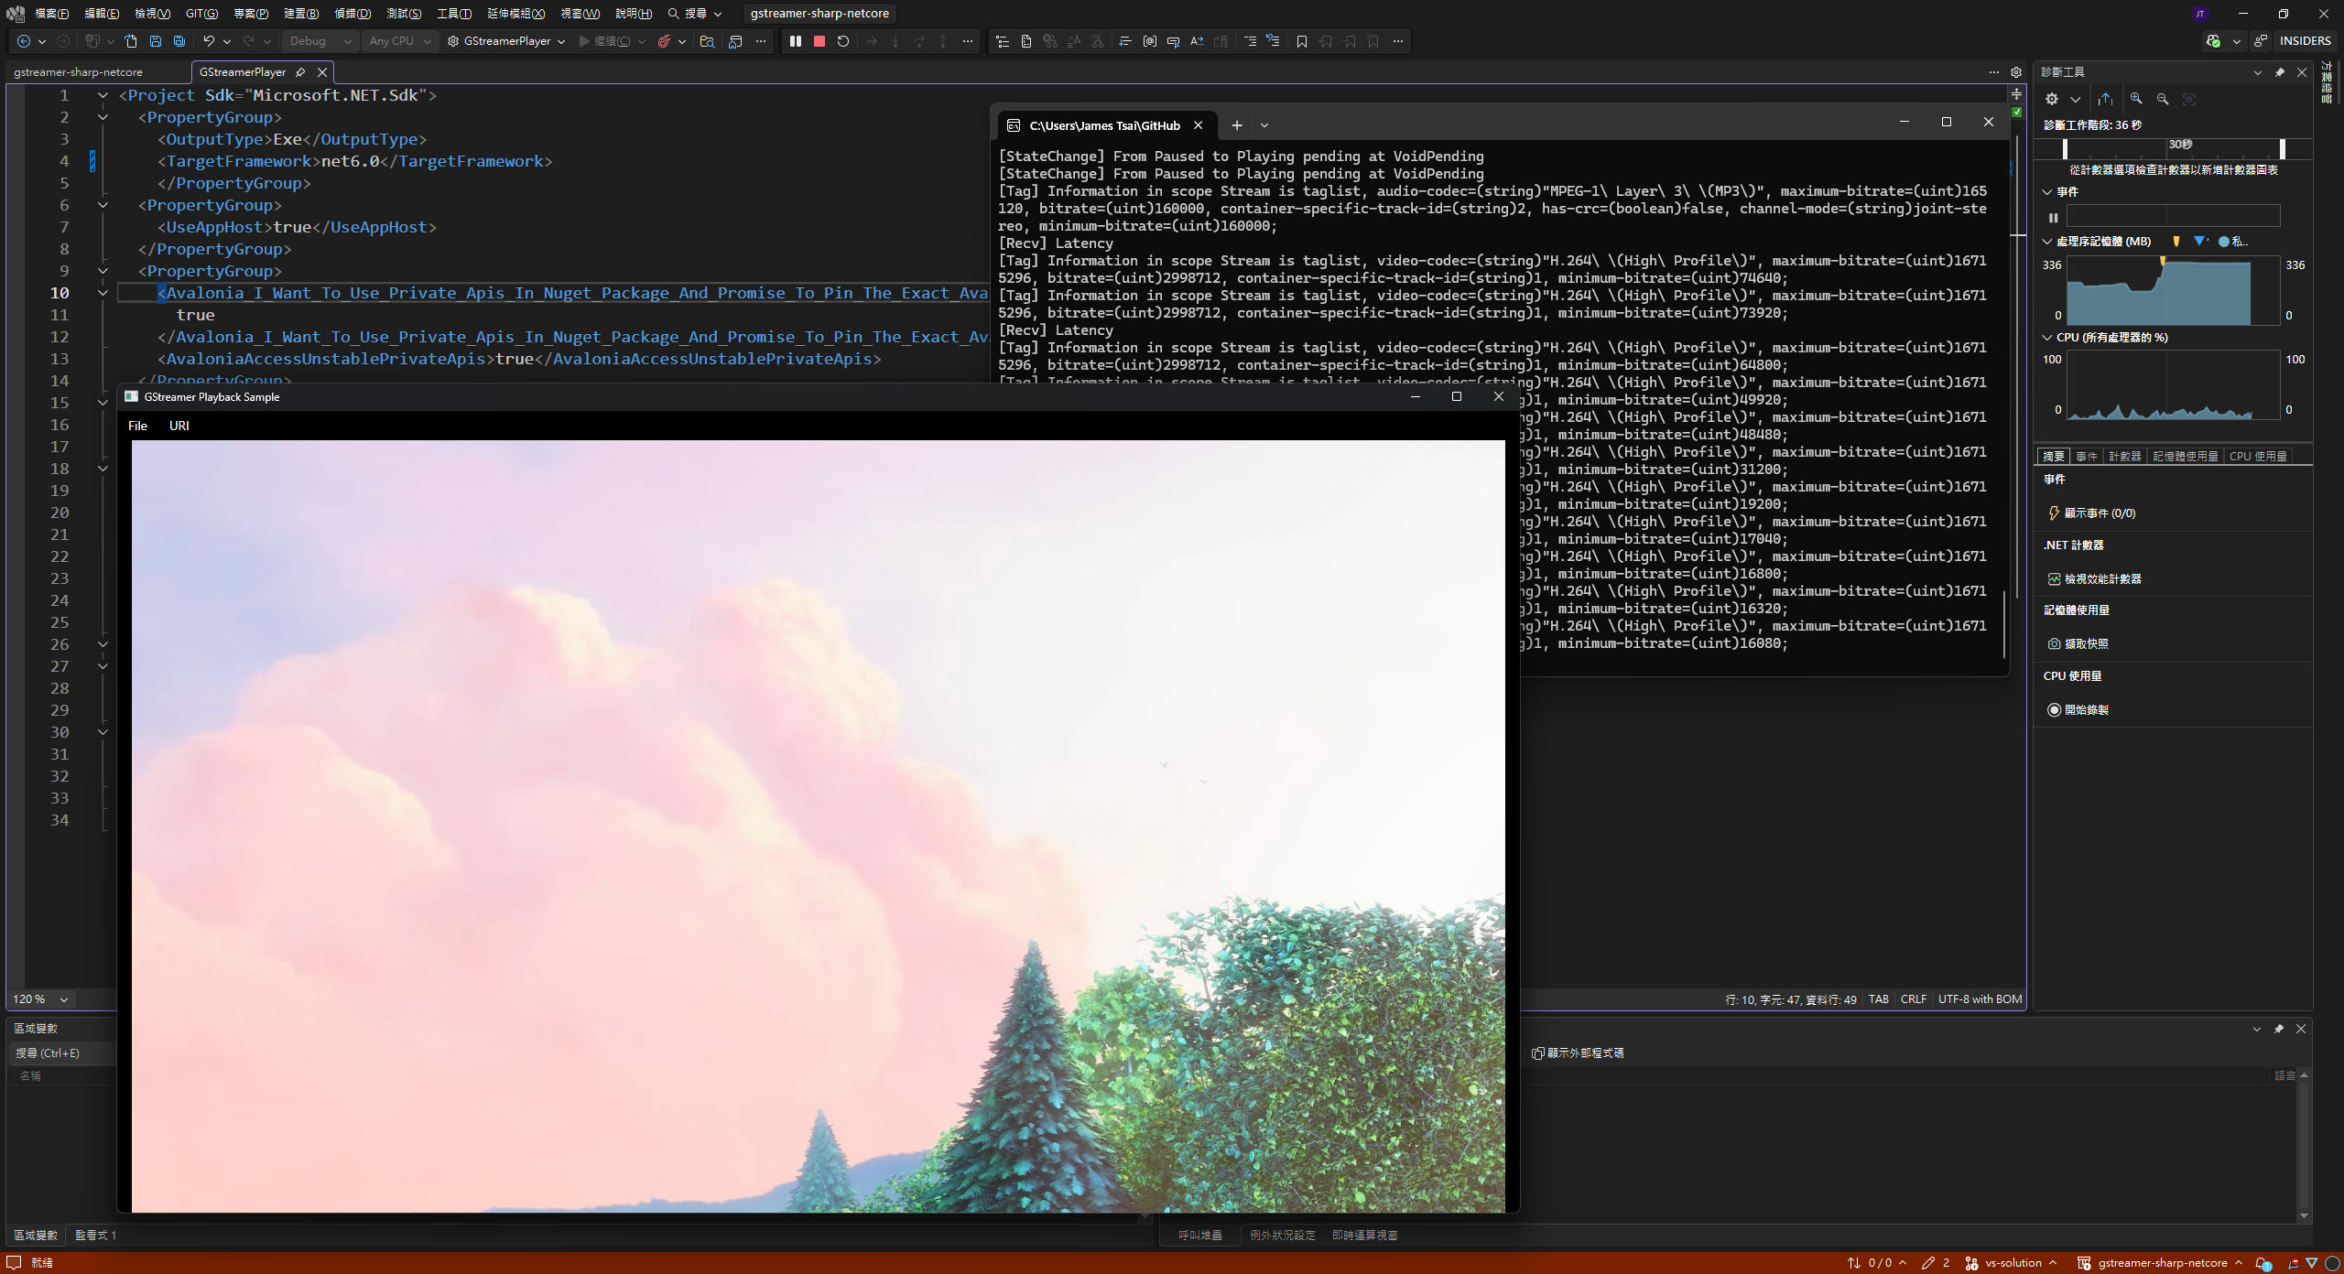Click the Hot Reload flame icon

pyautogui.click(x=664, y=41)
